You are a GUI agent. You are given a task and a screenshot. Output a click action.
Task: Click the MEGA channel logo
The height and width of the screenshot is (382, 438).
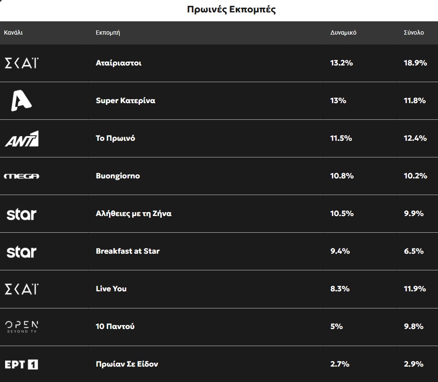21,176
